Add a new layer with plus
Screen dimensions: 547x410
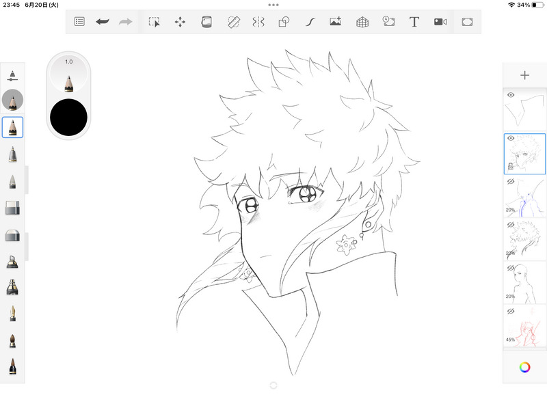pos(524,75)
